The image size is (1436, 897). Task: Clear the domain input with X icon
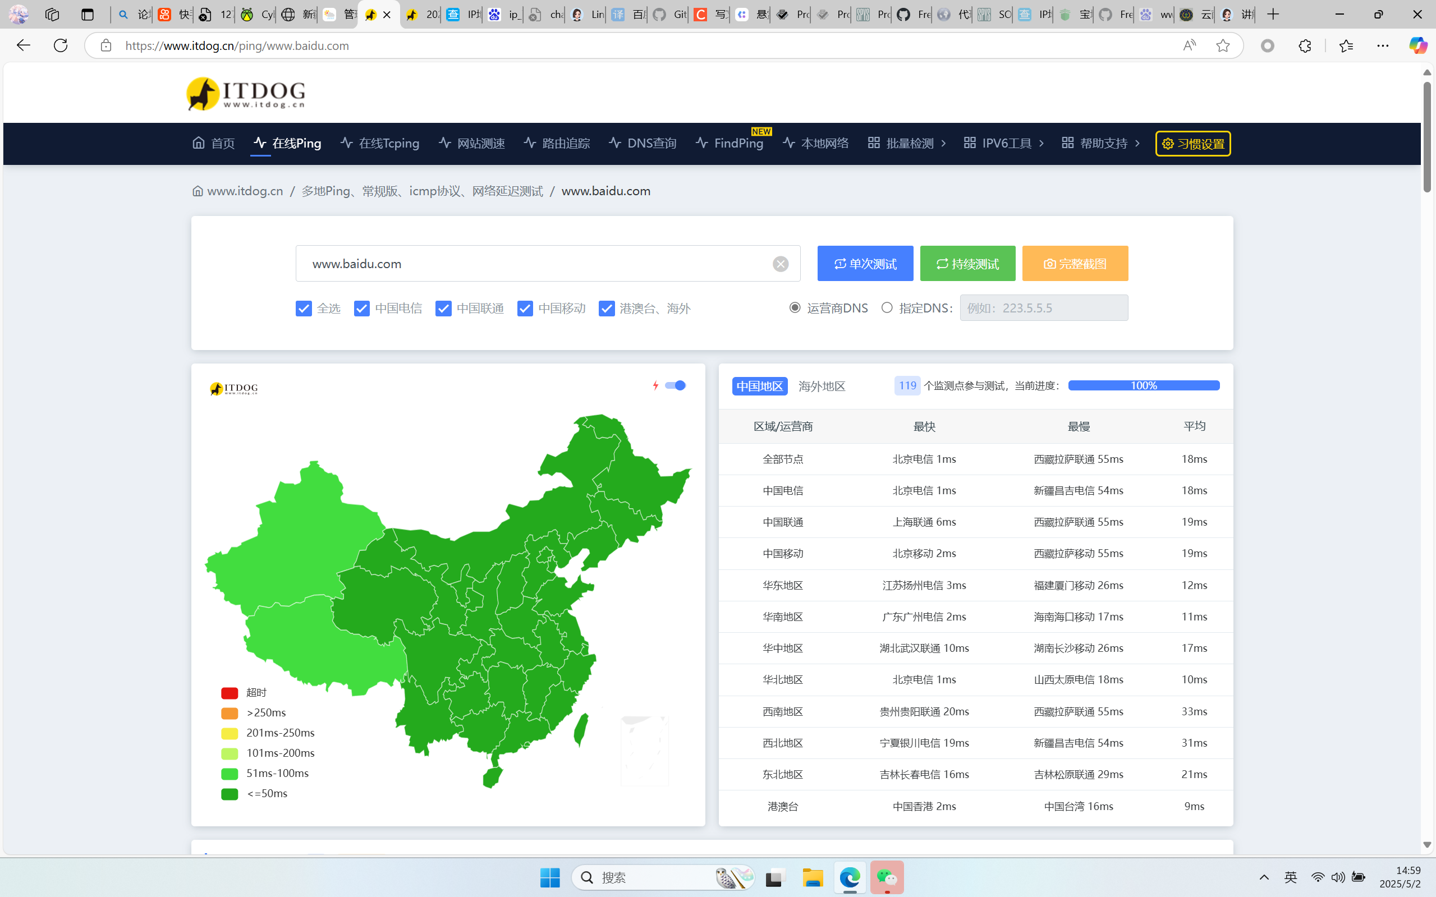781,264
